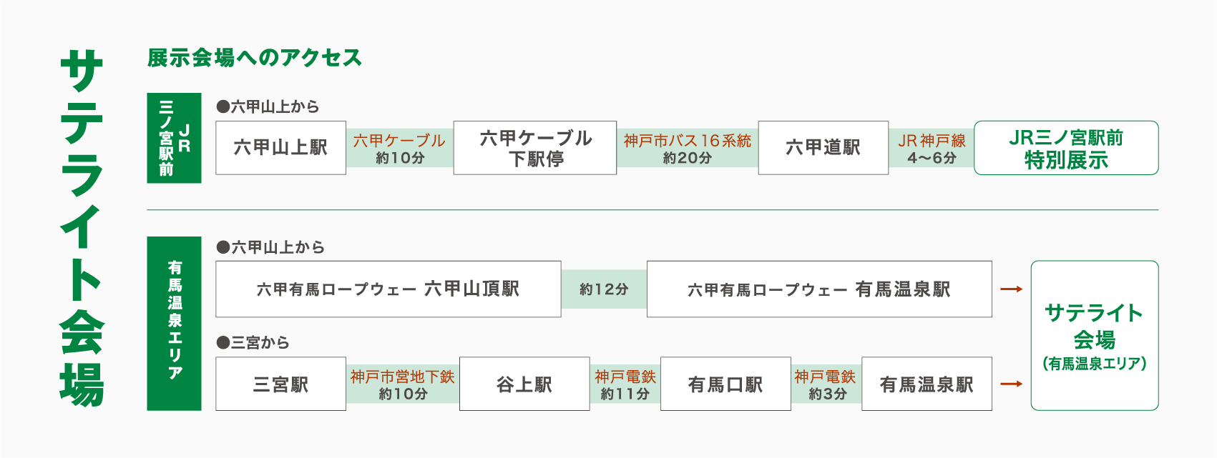Select the 六甲ケーブル下駅停 box
The width and height of the screenshot is (1217, 458).
click(x=535, y=148)
